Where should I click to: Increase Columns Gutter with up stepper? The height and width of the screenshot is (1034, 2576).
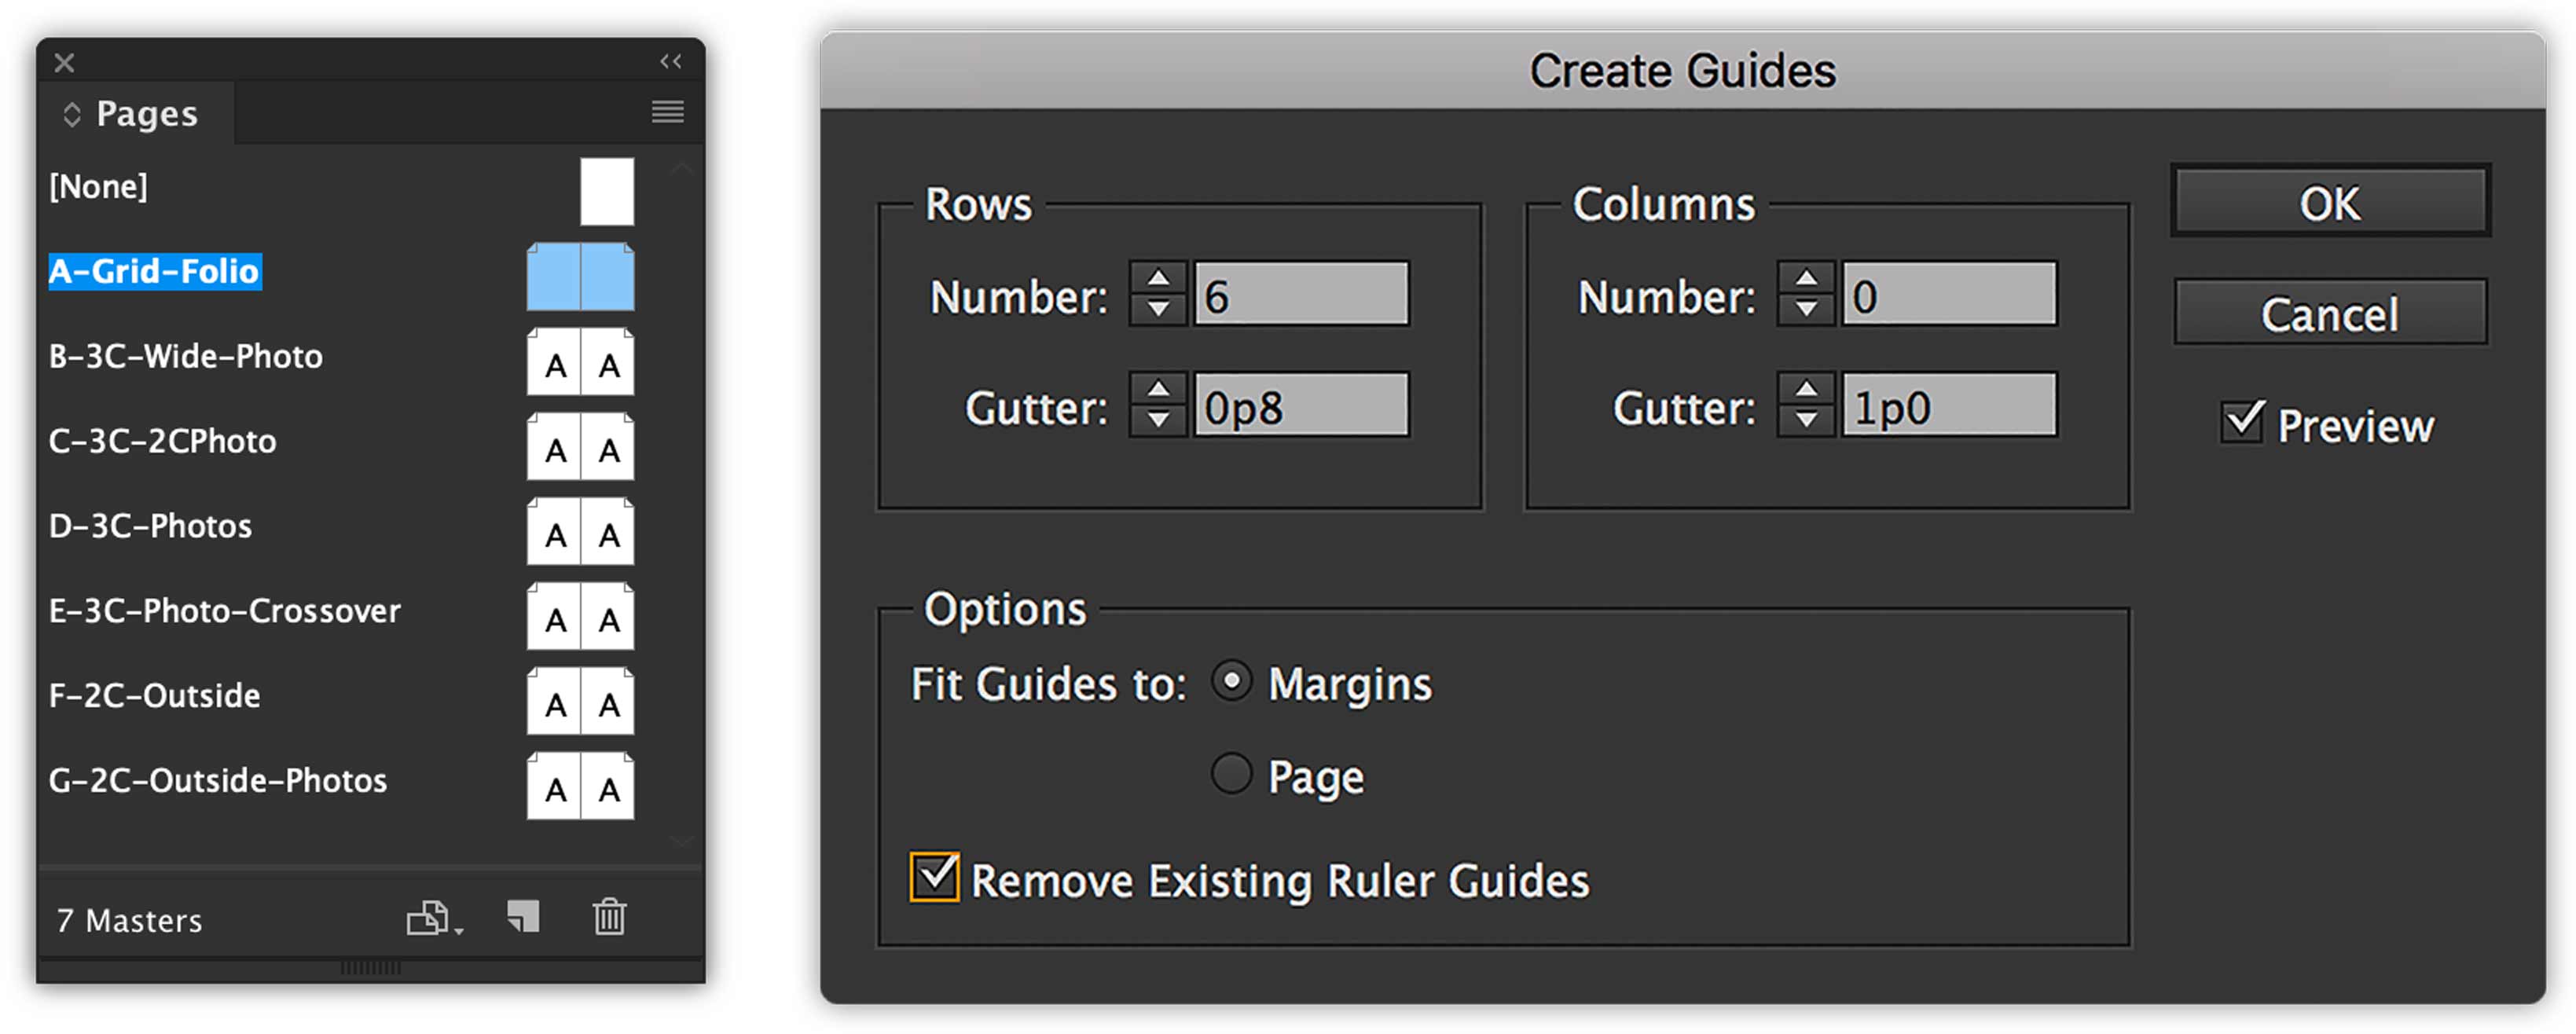coord(1806,389)
